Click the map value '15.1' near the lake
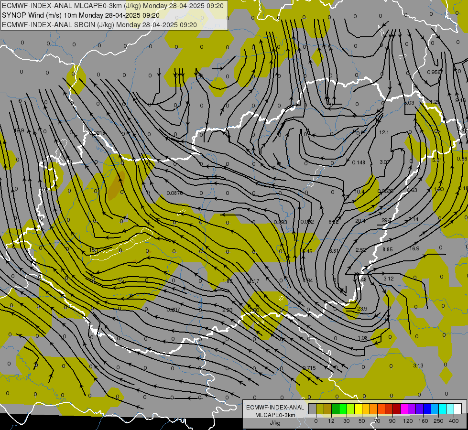Screen dimensions: 468x430 (x=94, y=250)
